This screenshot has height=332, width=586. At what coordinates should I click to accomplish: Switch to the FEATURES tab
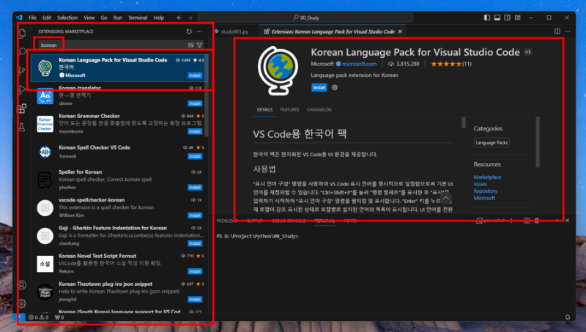coord(289,109)
